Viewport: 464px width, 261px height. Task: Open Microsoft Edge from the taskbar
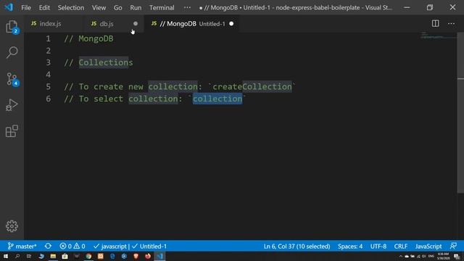tap(112, 256)
